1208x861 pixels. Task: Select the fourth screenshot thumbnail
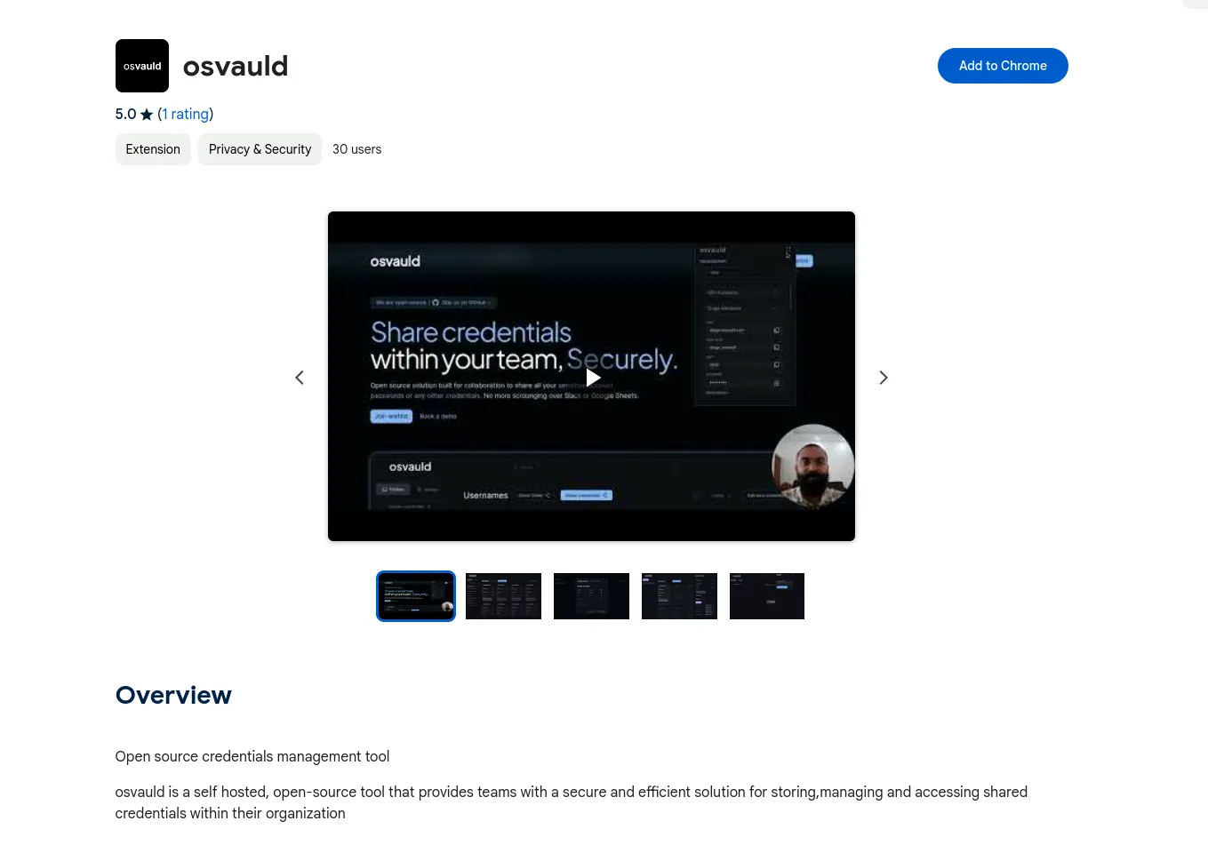pyautogui.click(x=679, y=596)
